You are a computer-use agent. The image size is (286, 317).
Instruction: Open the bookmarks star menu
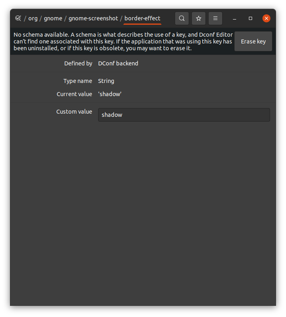[x=198, y=18]
